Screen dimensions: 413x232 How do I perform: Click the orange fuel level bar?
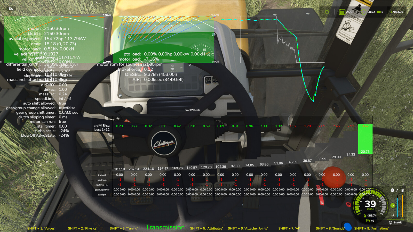coord(402,206)
